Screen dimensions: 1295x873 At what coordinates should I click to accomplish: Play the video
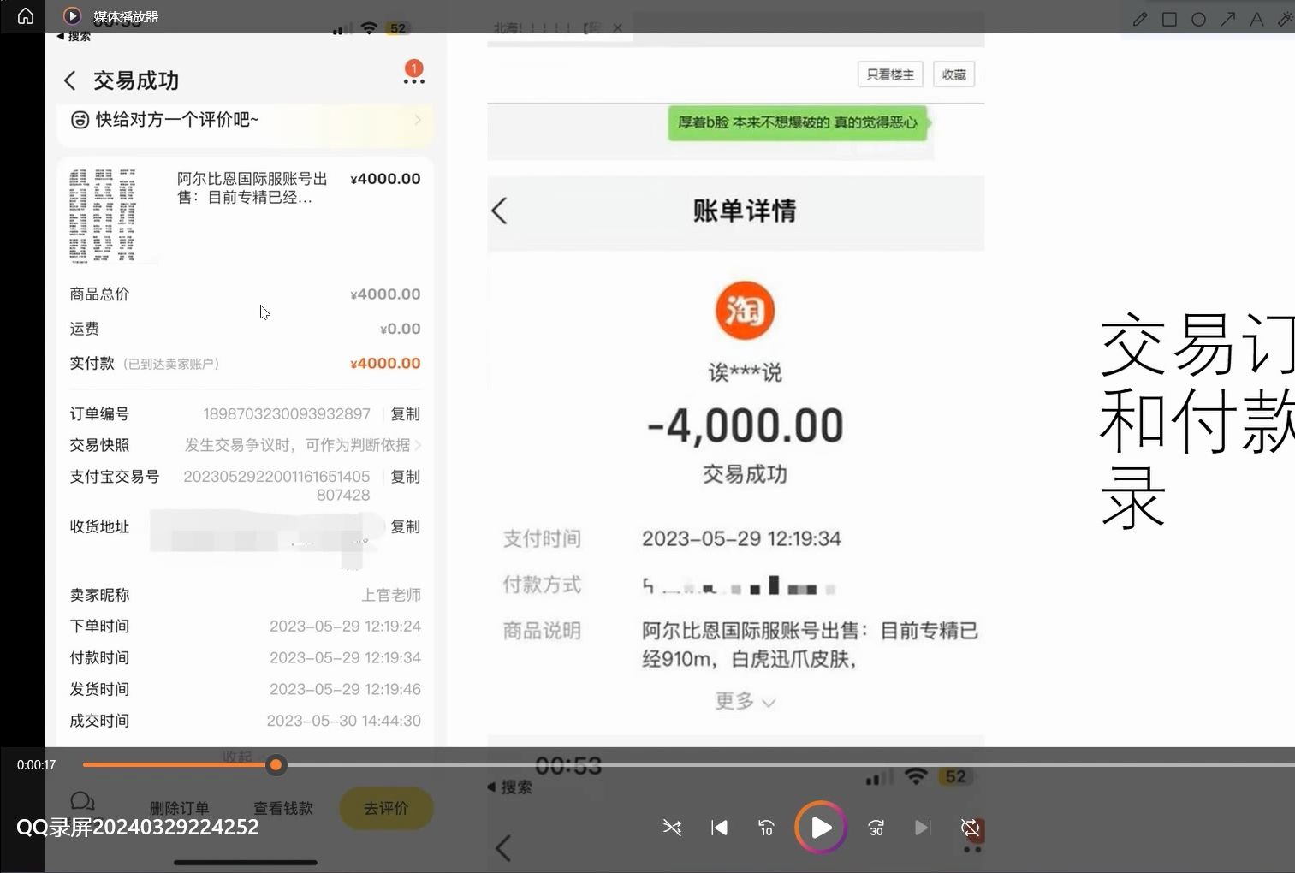(x=821, y=828)
